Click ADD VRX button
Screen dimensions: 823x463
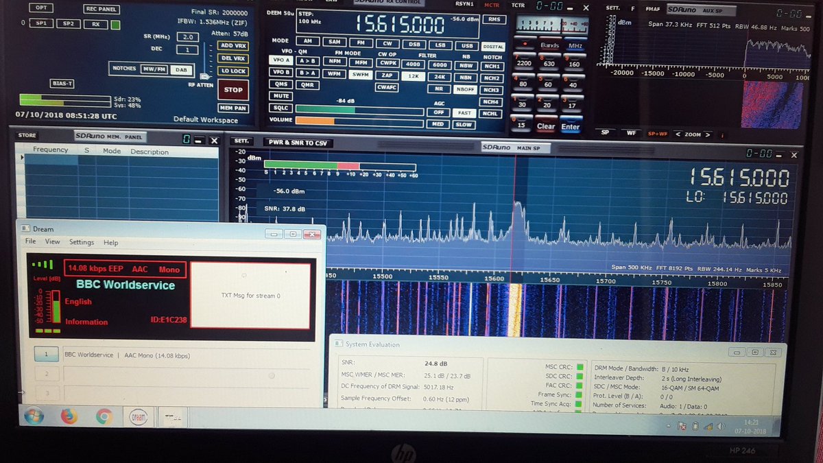233,45
